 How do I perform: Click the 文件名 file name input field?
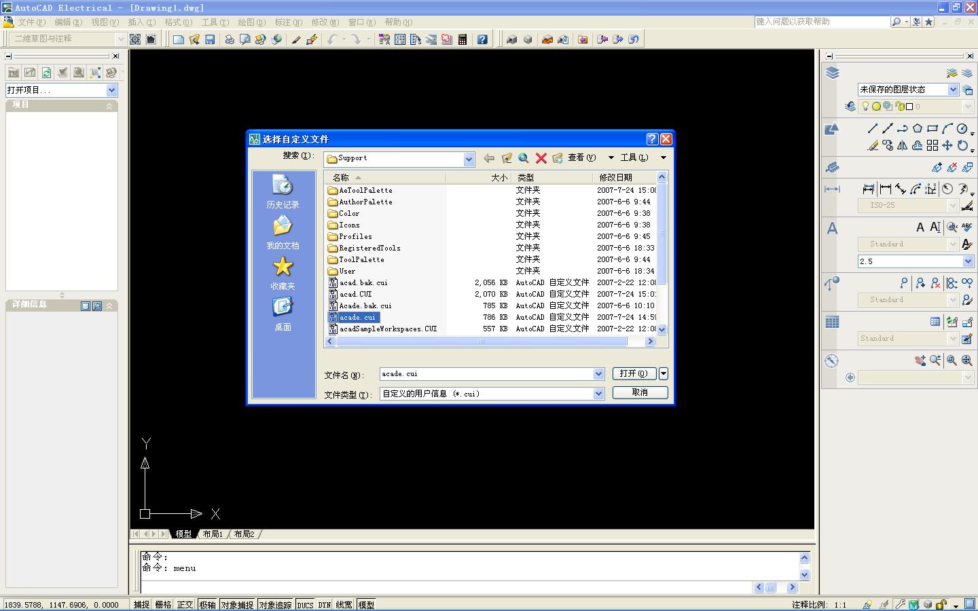(x=486, y=374)
